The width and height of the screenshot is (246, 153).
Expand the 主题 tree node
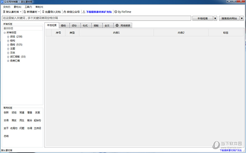point(8,49)
